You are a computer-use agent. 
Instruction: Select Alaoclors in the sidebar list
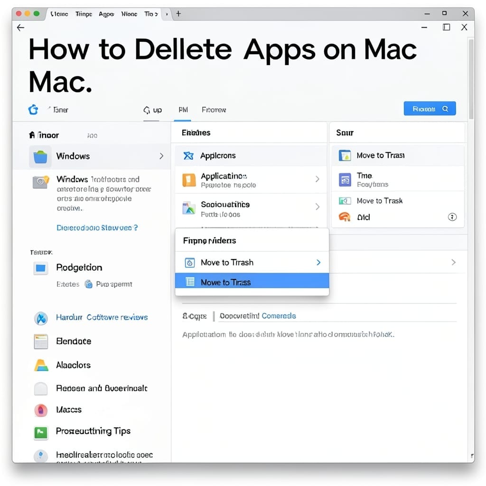click(x=74, y=365)
